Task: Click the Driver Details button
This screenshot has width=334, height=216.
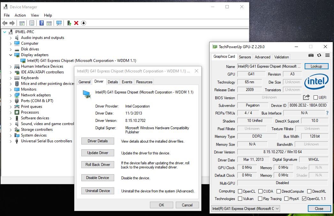Action: tap(98, 141)
